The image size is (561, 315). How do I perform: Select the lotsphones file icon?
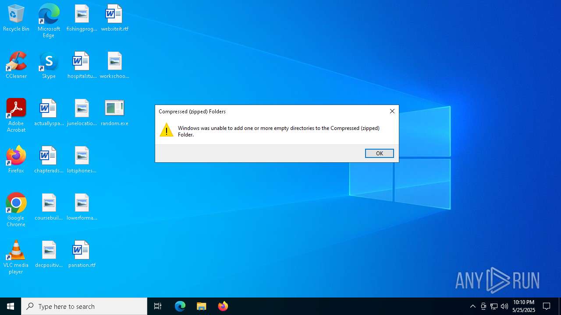[82, 160]
